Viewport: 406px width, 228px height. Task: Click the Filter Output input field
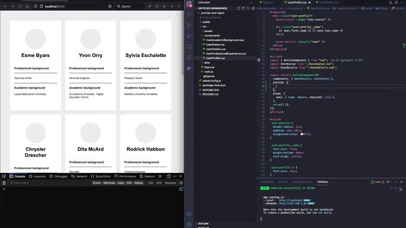(49, 183)
